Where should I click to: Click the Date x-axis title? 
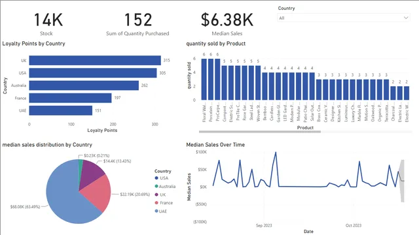pos(308,231)
